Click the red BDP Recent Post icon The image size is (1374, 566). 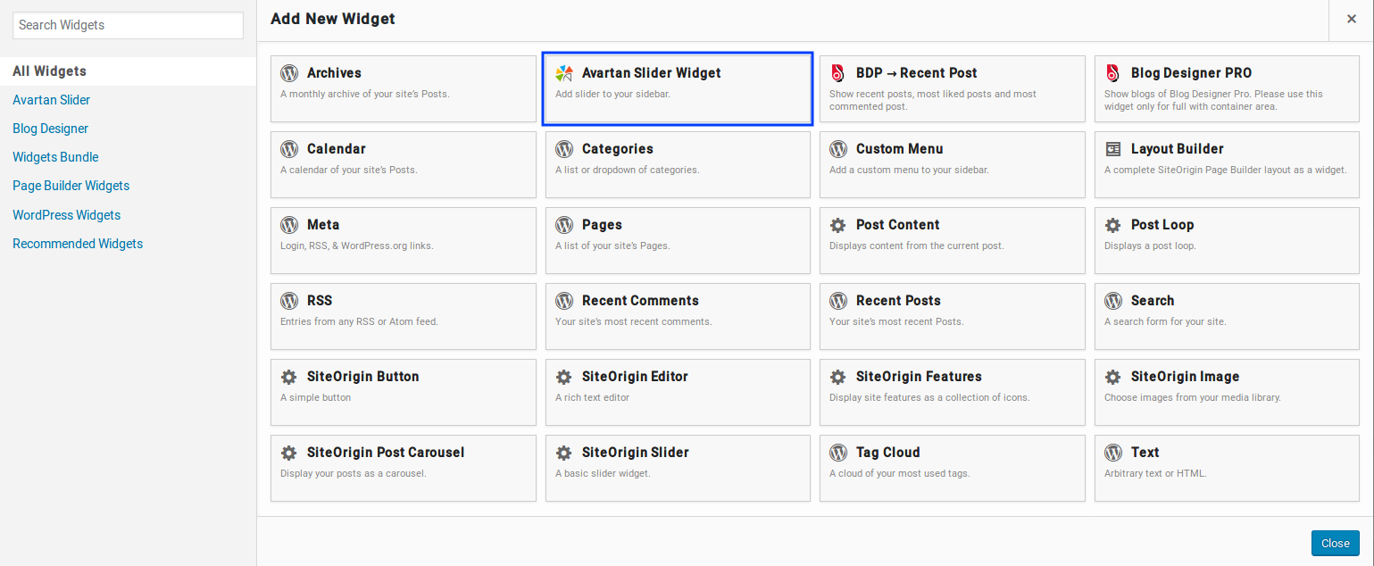(x=838, y=73)
